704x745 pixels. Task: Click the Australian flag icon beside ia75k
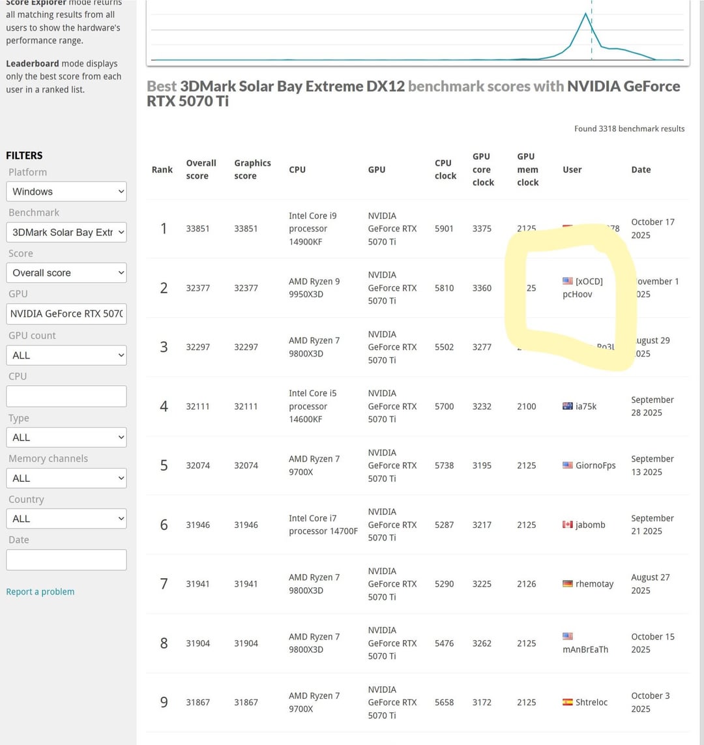point(568,406)
